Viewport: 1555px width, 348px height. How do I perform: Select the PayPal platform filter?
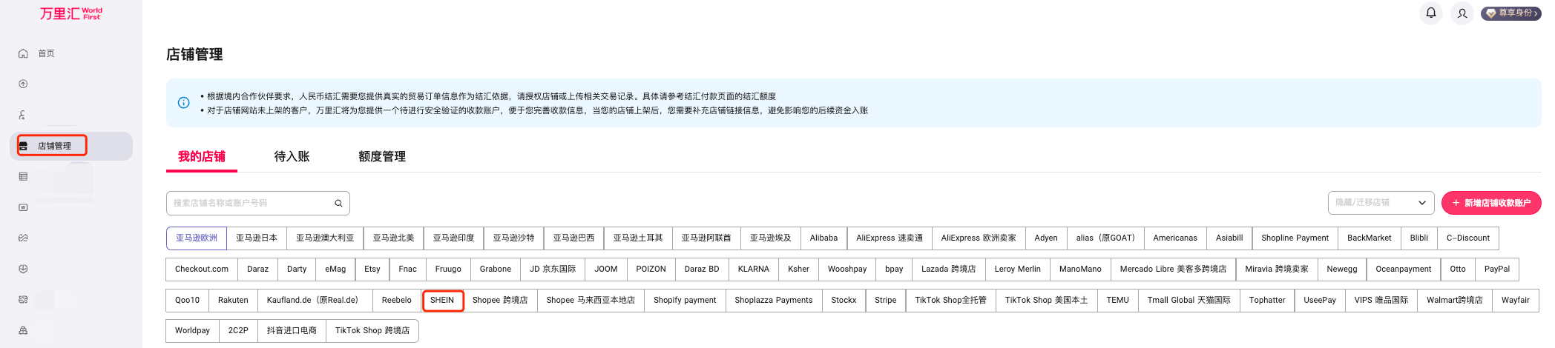(1496, 270)
